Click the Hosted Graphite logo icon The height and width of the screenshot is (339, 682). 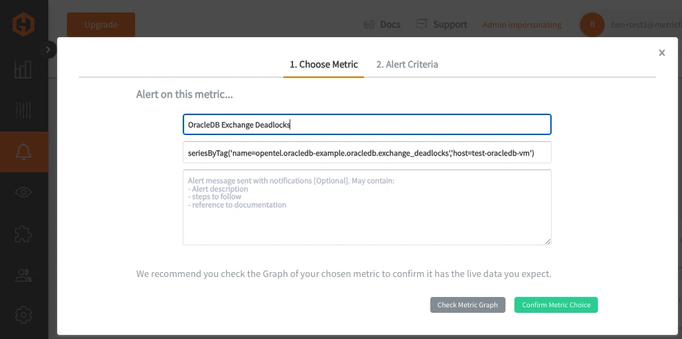(x=23, y=24)
